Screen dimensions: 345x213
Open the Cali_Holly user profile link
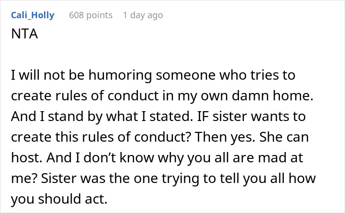pos(33,15)
